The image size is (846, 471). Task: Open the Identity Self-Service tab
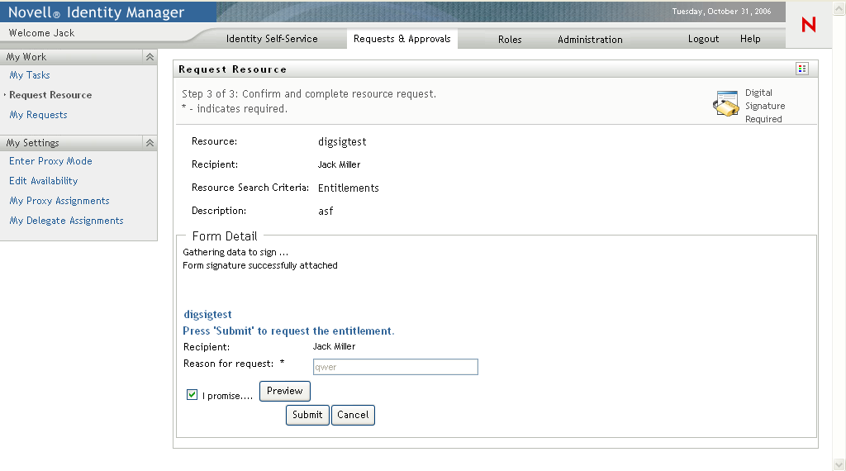[x=272, y=39]
